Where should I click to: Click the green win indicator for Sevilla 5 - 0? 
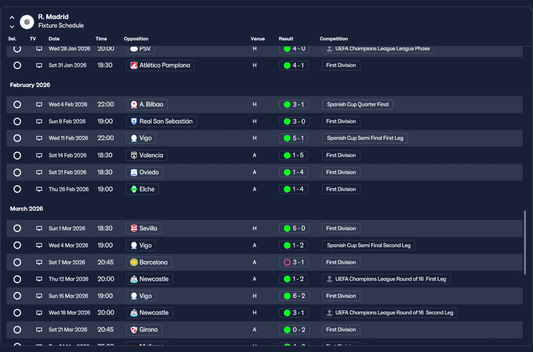coord(287,228)
